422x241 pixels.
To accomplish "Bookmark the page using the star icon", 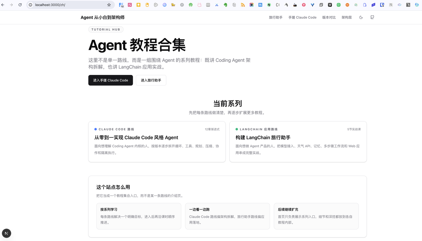I will point(109,5).
